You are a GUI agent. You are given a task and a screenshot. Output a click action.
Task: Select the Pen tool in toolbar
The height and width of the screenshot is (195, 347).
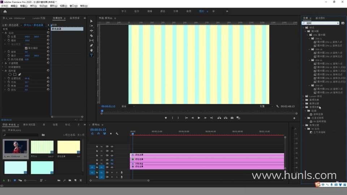91,45
